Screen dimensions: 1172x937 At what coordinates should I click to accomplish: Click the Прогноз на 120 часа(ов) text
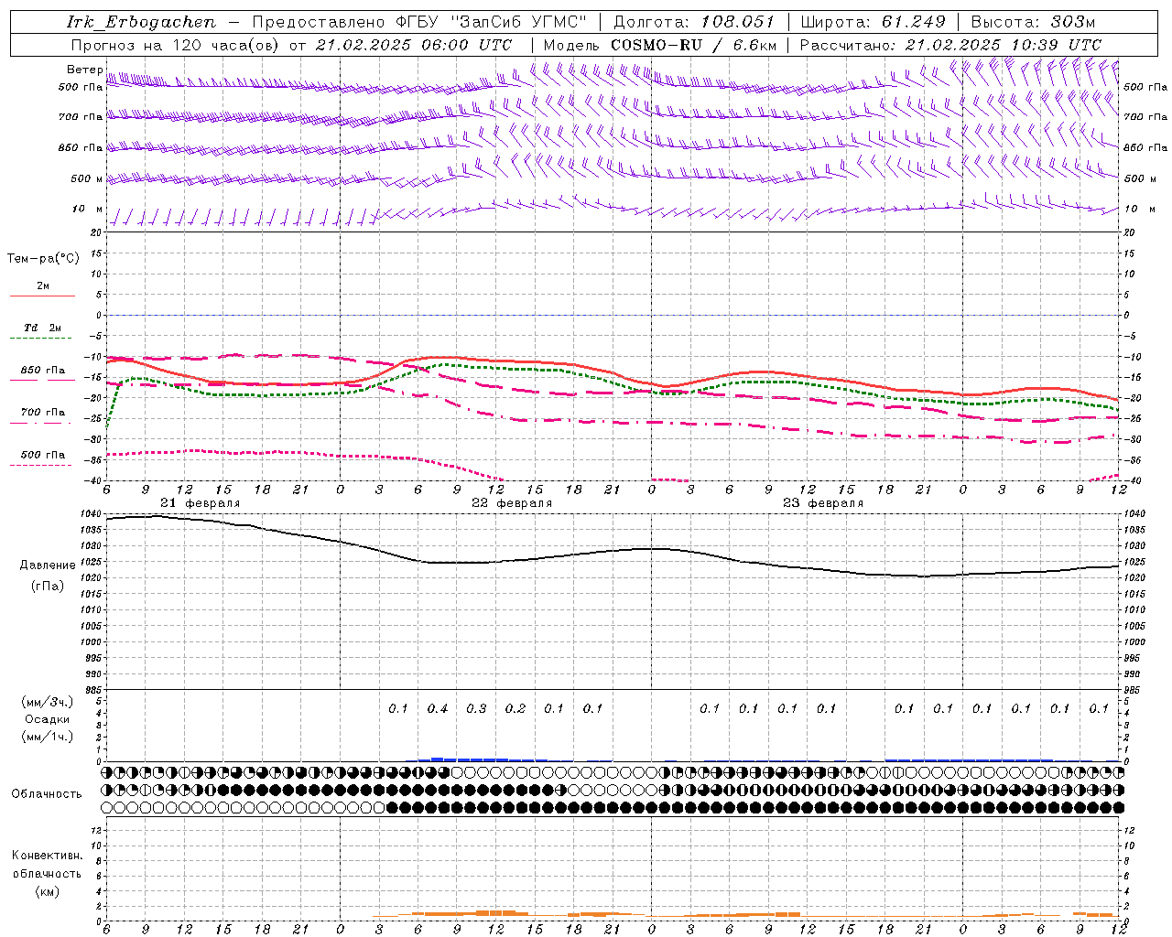pyautogui.click(x=177, y=45)
